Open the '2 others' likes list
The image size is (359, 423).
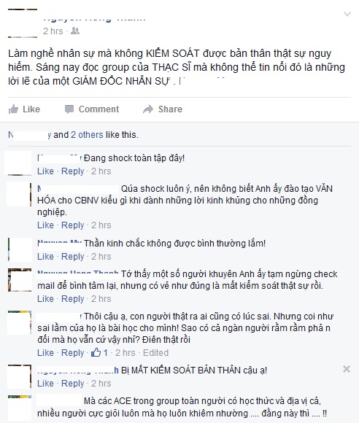point(87,135)
